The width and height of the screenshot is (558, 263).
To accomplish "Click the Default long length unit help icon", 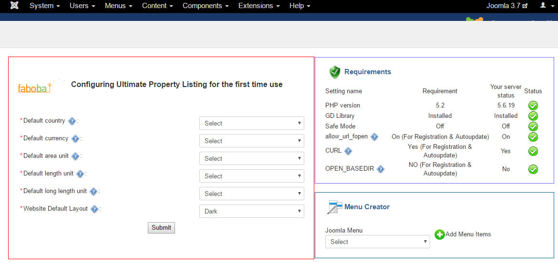I will tap(93, 191).
